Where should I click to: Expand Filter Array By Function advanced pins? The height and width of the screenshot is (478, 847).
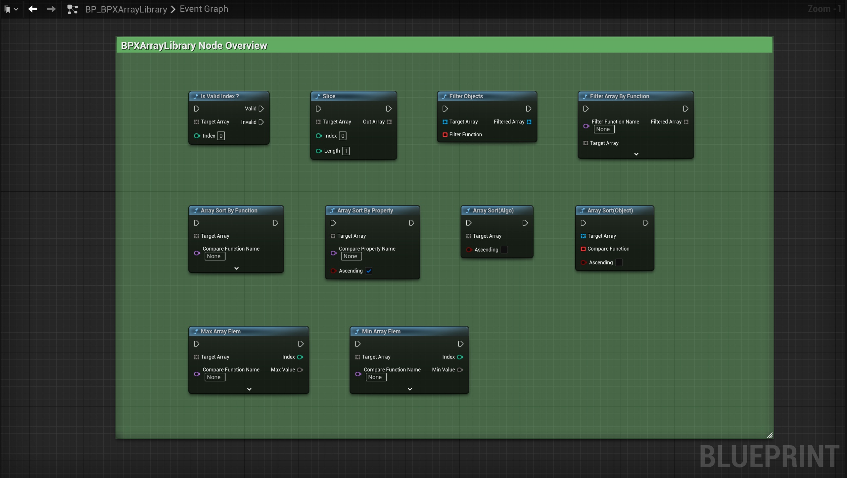[636, 154]
